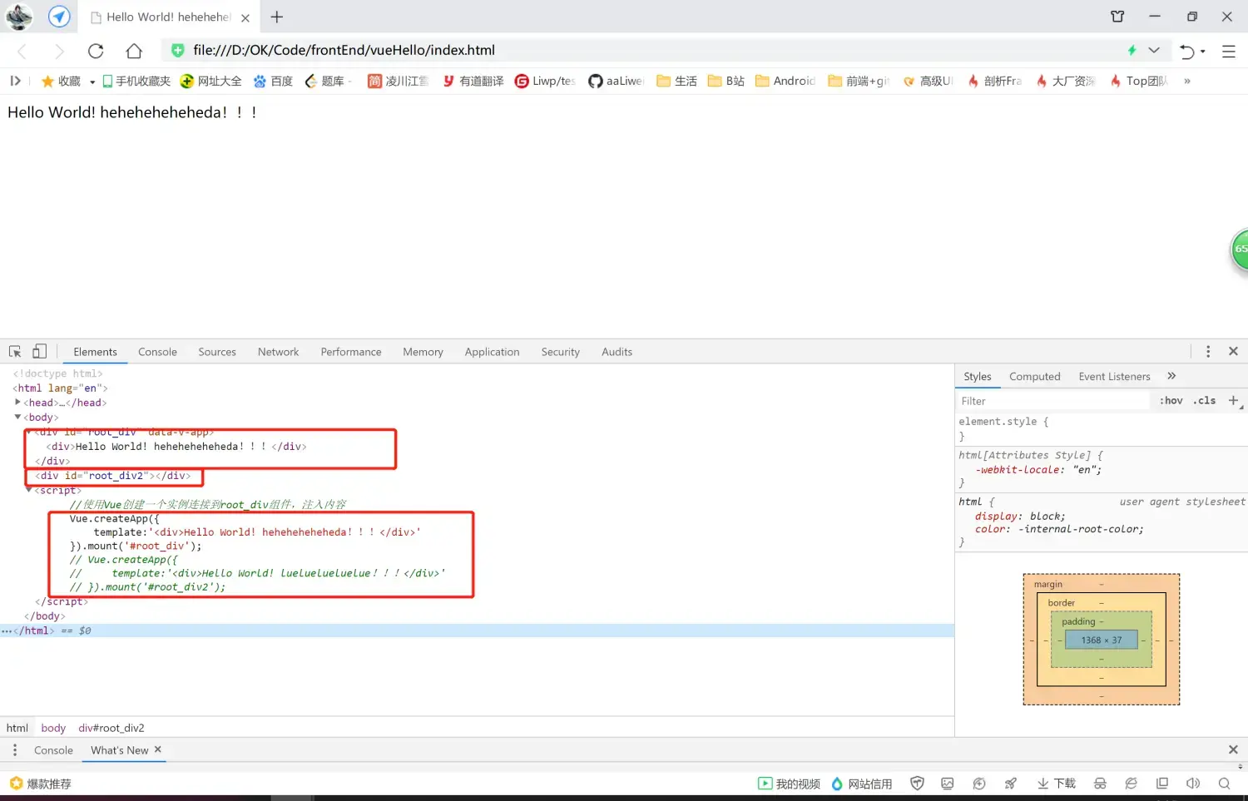Open the Android bookmark folder

(x=785, y=81)
